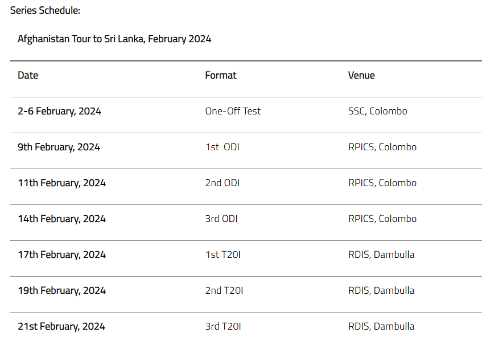482x345 pixels.
Task: Select the '21st February, 2024' date
Action: click(x=61, y=326)
